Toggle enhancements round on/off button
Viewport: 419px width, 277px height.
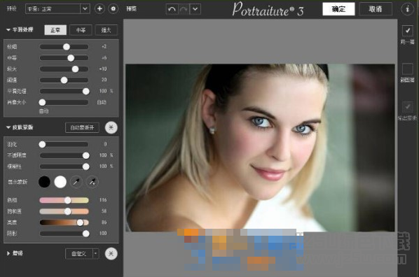[111, 253]
